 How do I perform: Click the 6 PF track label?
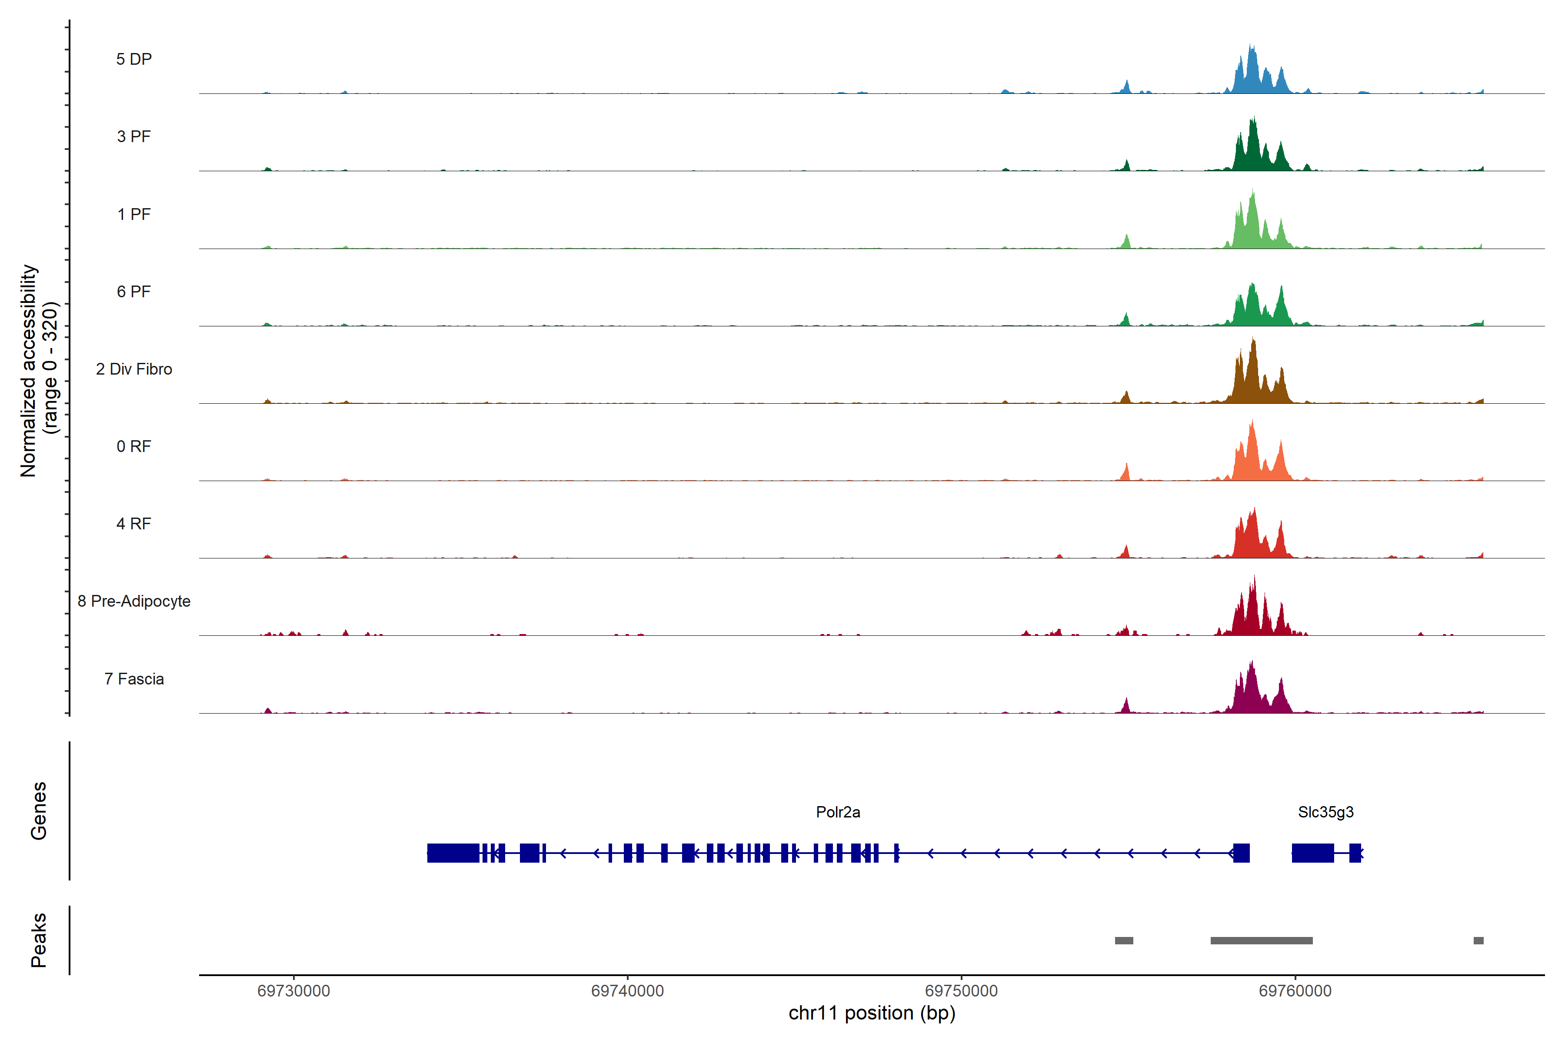pos(134,291)
